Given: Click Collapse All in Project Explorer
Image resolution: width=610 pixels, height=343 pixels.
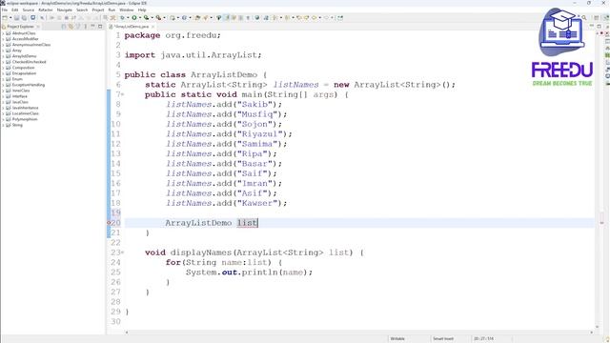Looking at the screenshot, I should [x=64, y=27].
